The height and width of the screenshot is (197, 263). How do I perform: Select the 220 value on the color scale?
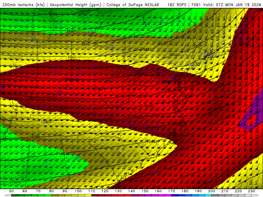(238, 191)
